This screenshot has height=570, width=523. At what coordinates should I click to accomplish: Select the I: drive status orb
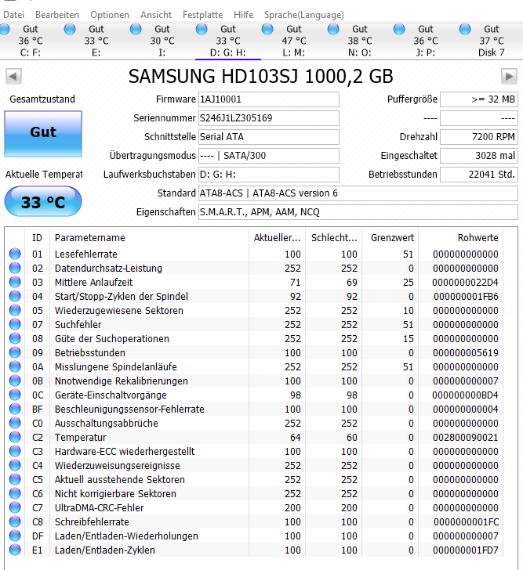pyautogui.click(x=136, y=29)
